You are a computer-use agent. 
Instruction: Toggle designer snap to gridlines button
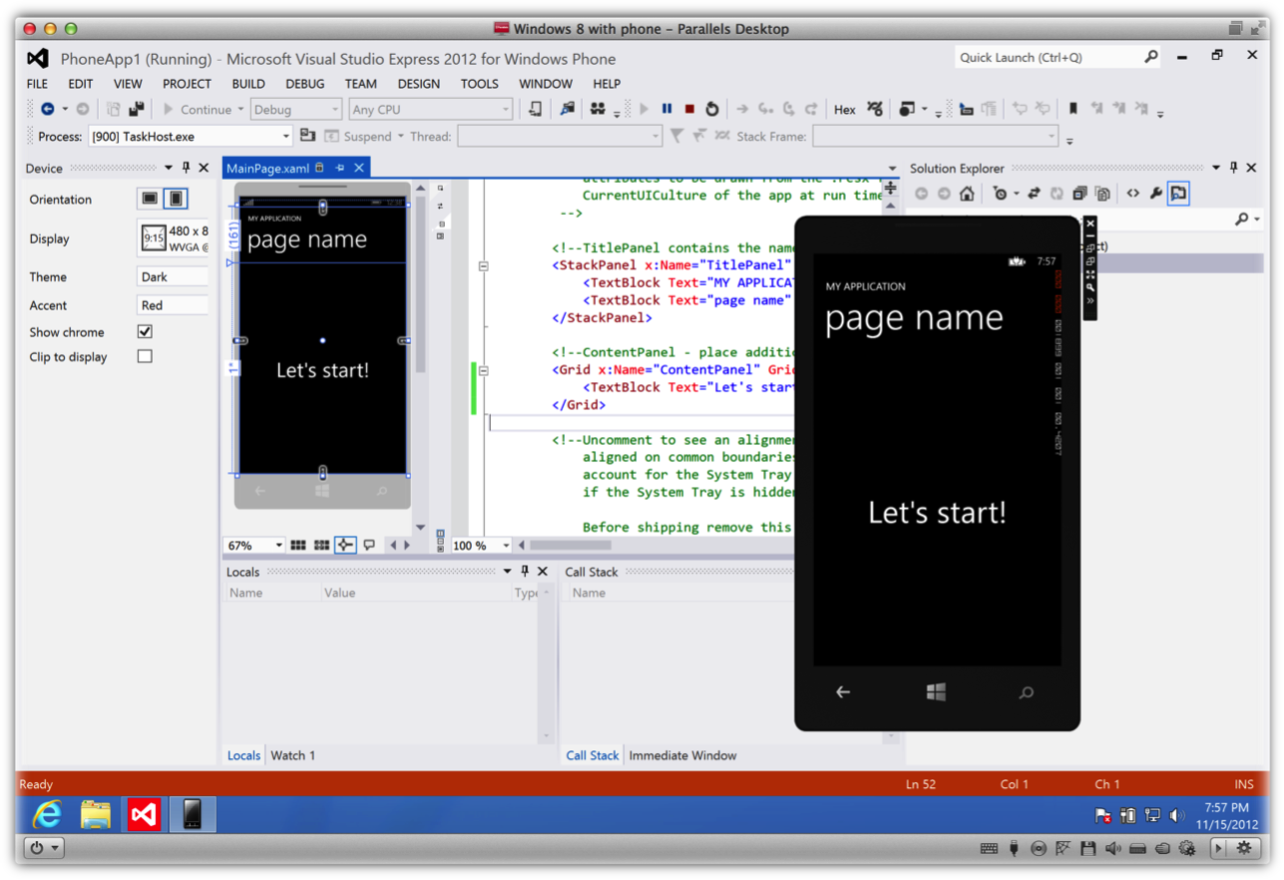click(321, 546)
